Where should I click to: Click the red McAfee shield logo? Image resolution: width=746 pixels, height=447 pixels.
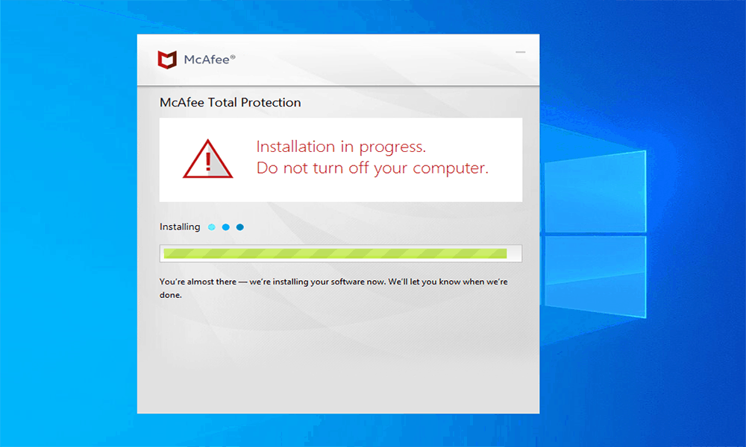tap(167, 60)
